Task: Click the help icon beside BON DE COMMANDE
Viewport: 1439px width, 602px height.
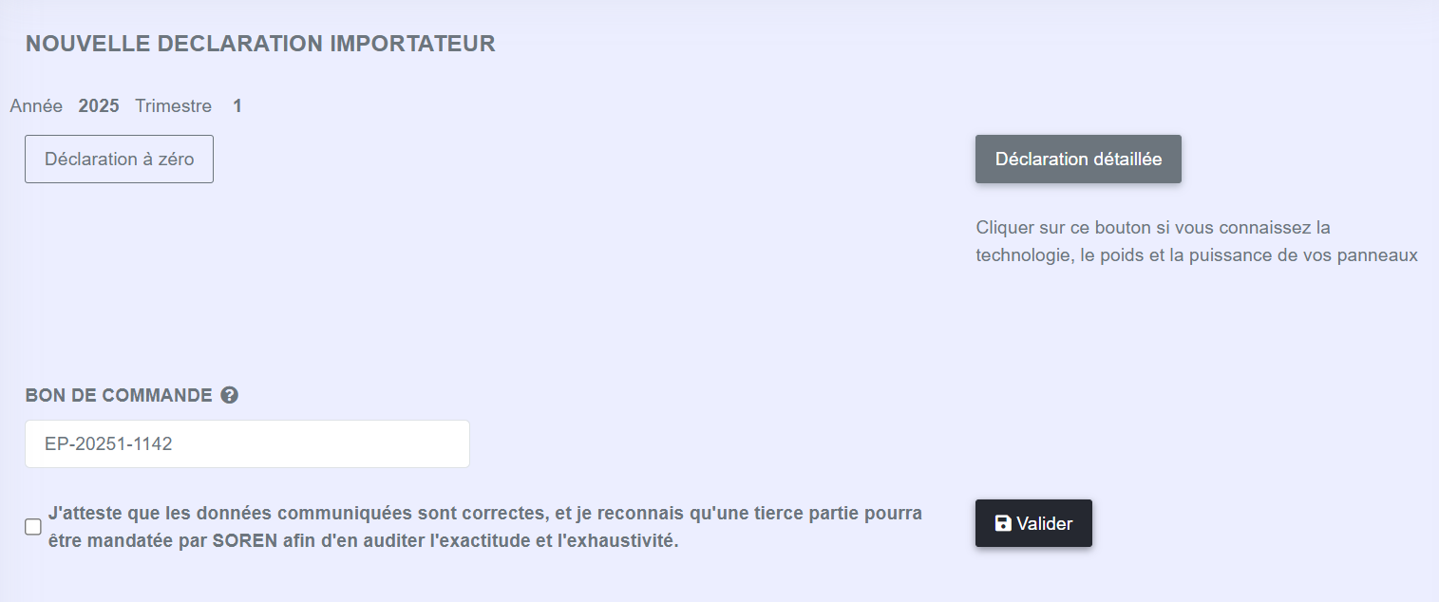Action: [229, 395]
